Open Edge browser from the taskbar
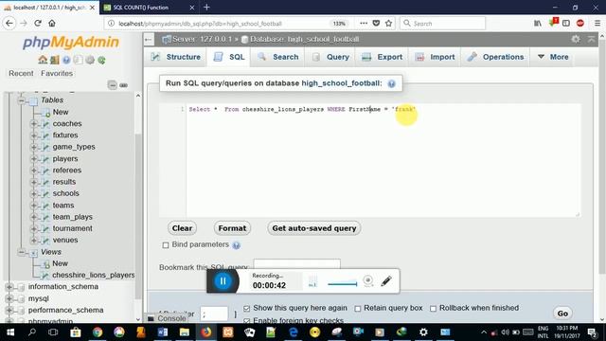This screenshot has height=341, width=606. [x=294, y=332]
